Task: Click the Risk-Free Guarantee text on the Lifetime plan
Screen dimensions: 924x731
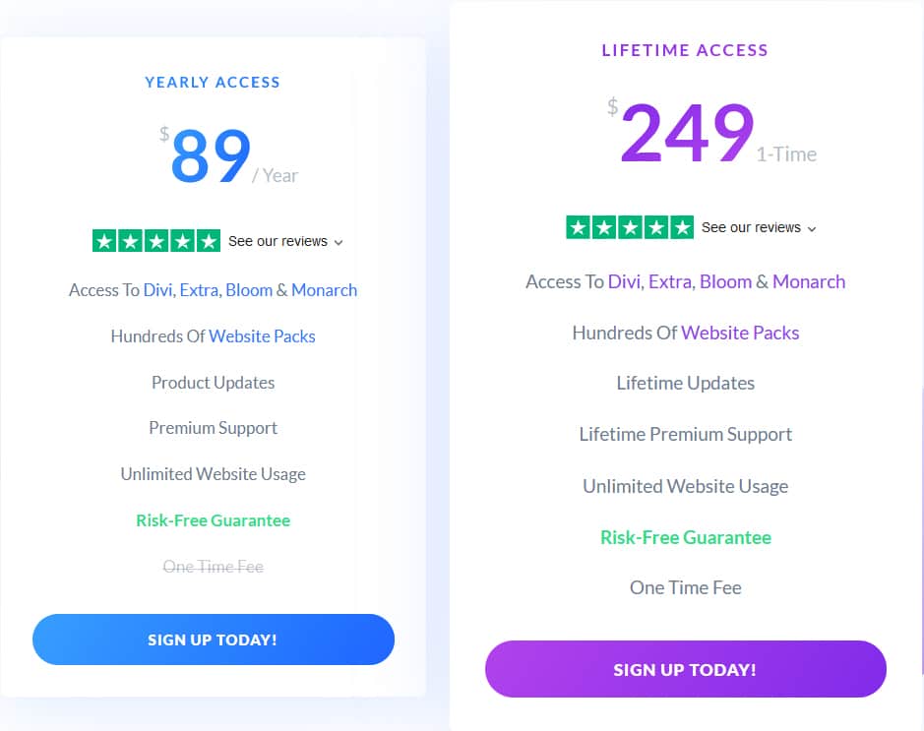Action: pyautogui.click(x=685, y=537)
